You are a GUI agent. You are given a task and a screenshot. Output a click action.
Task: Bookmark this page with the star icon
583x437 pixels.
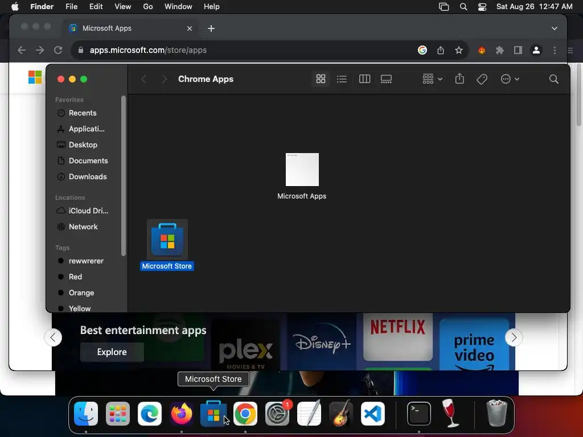click(x=459, y=50)
